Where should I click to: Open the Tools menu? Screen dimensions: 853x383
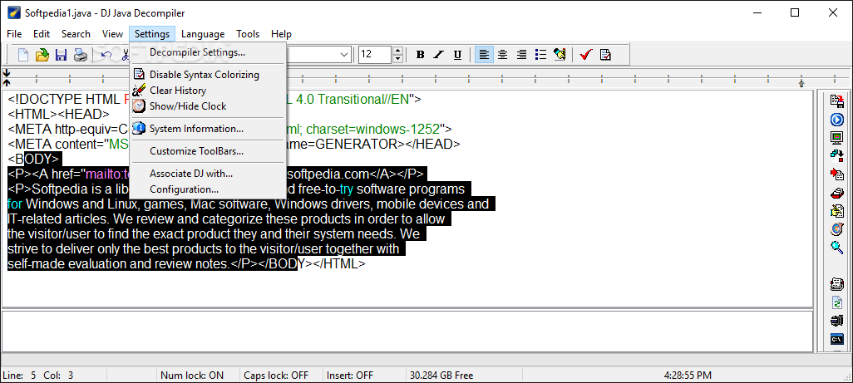(248, 34)
